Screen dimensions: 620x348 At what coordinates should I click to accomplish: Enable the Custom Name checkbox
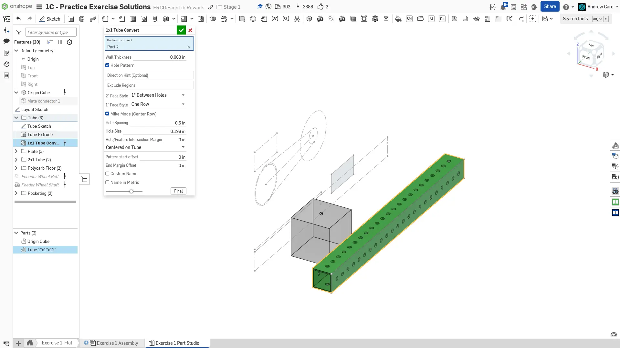pos(107,174)
